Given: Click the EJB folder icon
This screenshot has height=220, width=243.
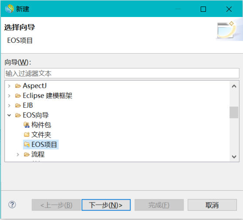Looking at the screenshot, I should click(x=18, y=105).
